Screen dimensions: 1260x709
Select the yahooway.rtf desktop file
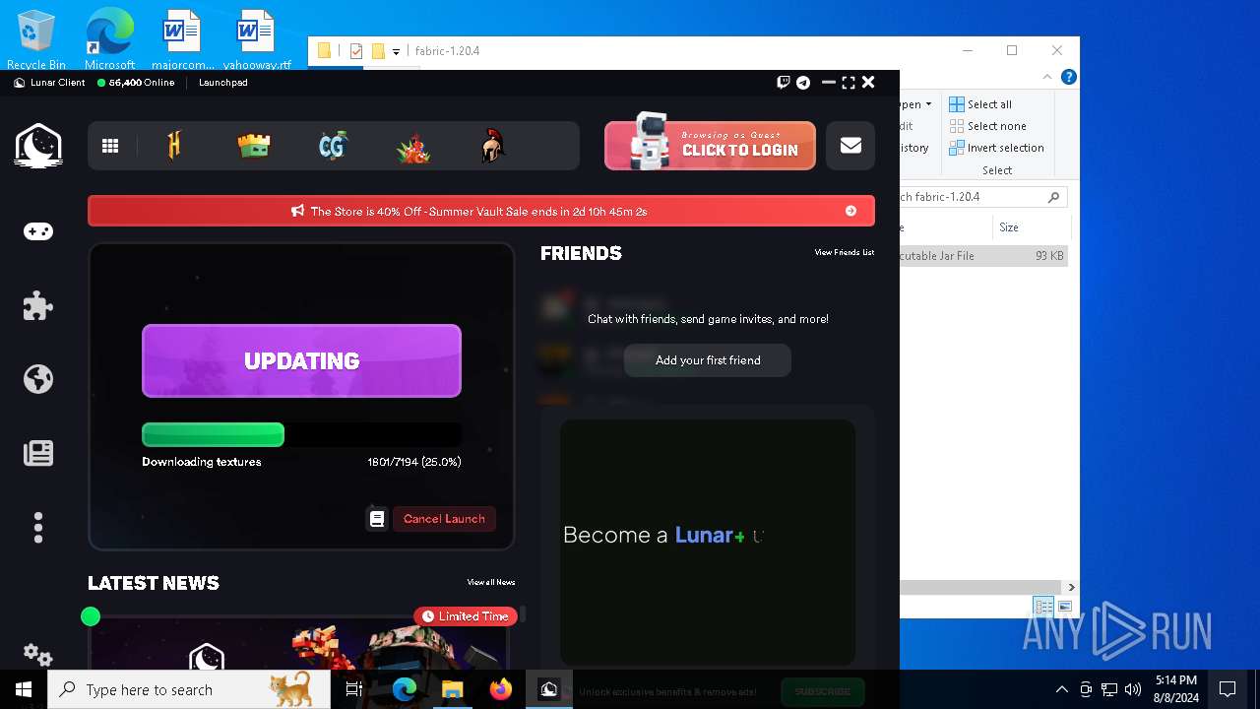coord(256,41)
